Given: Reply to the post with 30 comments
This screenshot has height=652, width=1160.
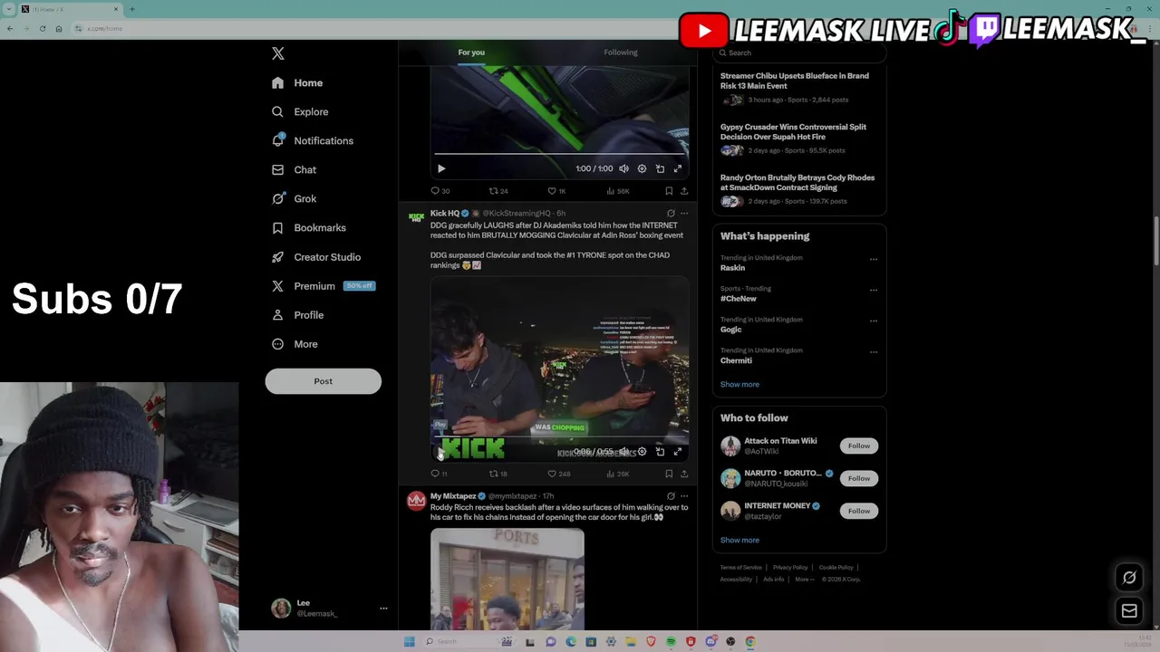Looking at the screenshot, I should (440, 191).
